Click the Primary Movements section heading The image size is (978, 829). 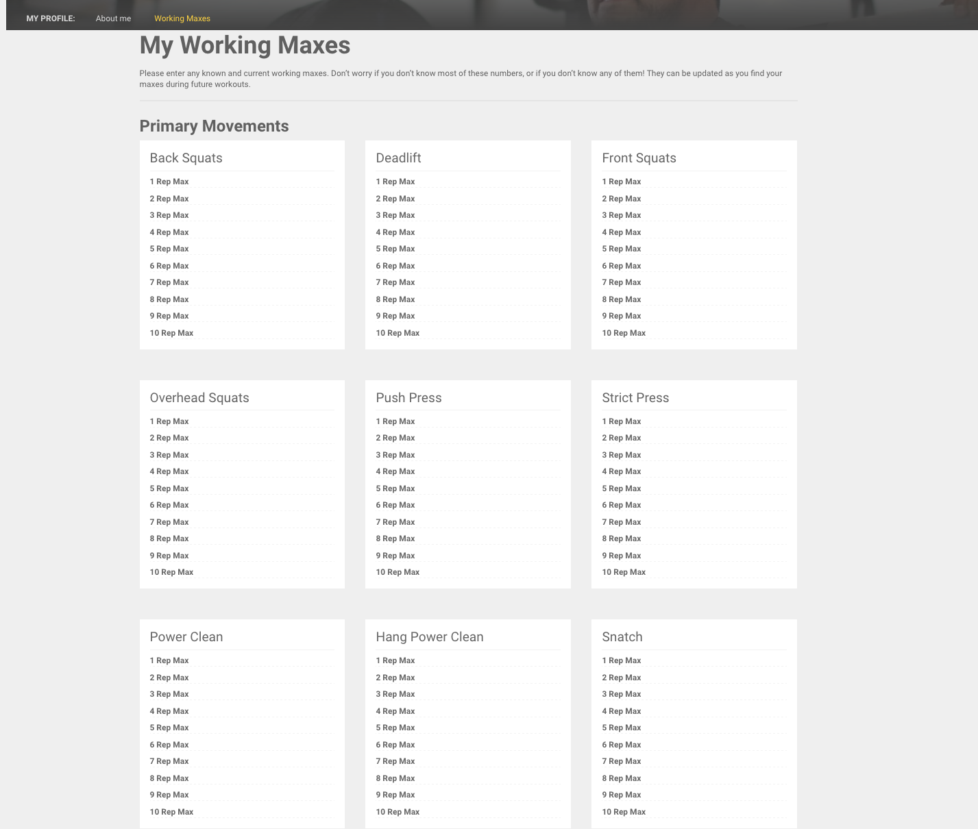[x=214, y=126]
